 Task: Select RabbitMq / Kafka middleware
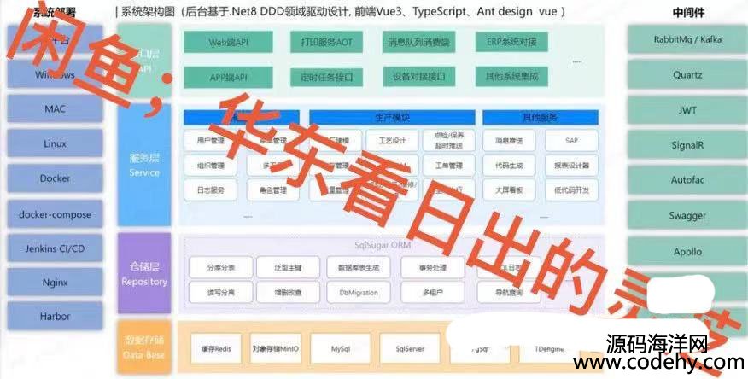pyautogui.click(x=687, y=39)
